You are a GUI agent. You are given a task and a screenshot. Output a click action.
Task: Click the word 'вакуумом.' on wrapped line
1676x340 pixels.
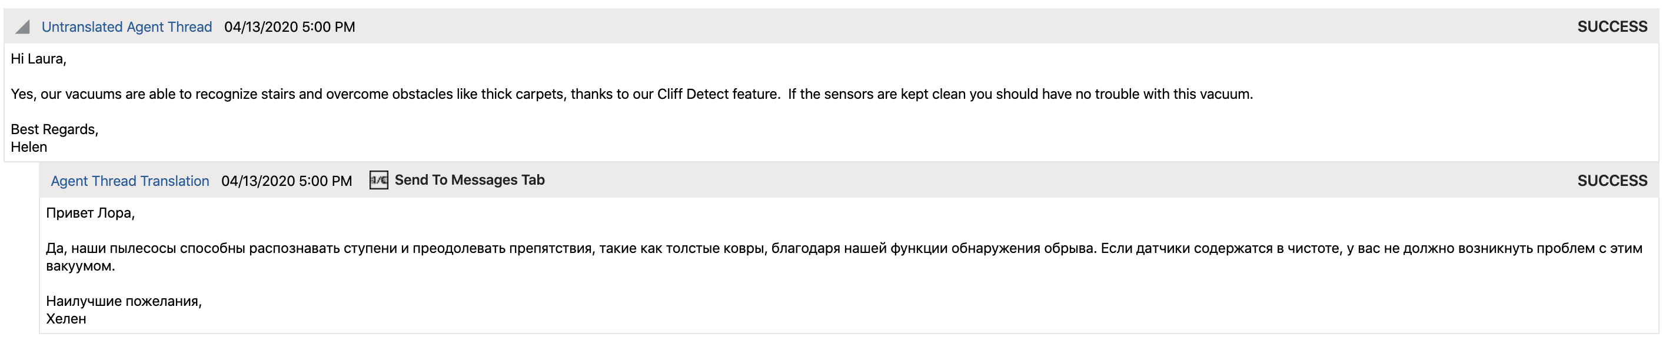80,266
